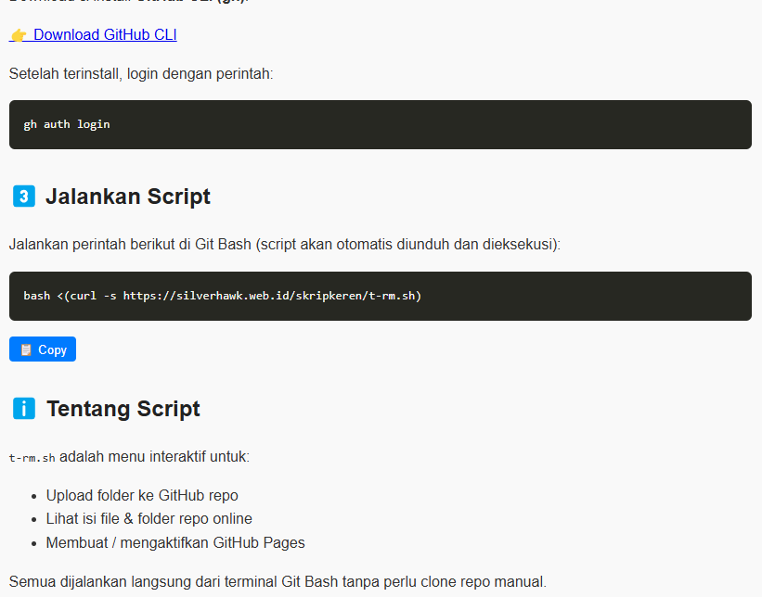Click the gh auth login code text
The image size is (762, 597).
[x=67, y=124]
